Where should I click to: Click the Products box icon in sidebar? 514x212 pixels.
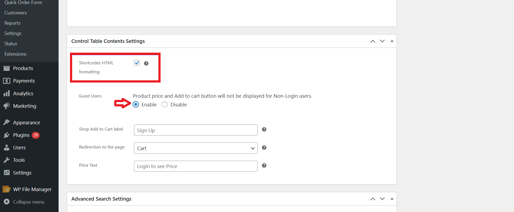7,68
